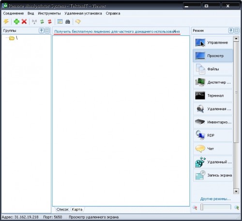Open the Справка menu
This screenshot has width=242, height=221.
pyautogui.click(x=113, y=14)
